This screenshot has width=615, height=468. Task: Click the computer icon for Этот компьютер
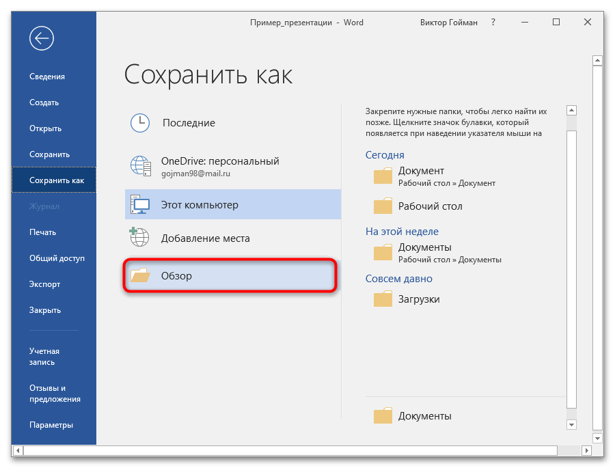pyautogui.click(x=140, y=204)
